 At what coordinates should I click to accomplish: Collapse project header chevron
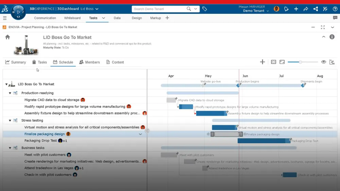(x=324, y=37)
